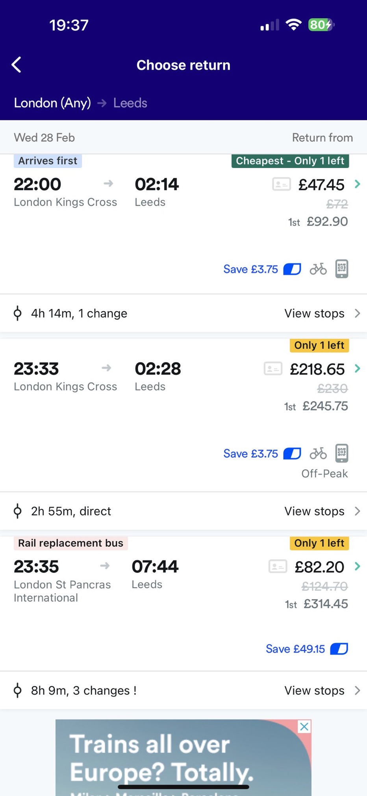This screenshot has height=796, width=367.
Task: Expand View stops for 8h 9m journey
Action: click(x=321, y=690)
